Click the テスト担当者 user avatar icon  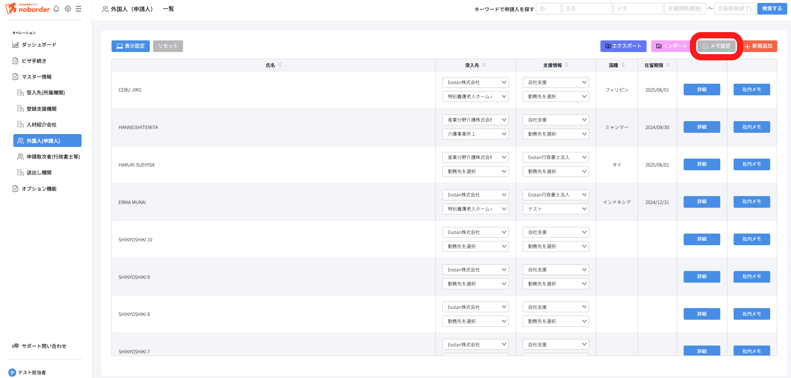tap(12, 373)
